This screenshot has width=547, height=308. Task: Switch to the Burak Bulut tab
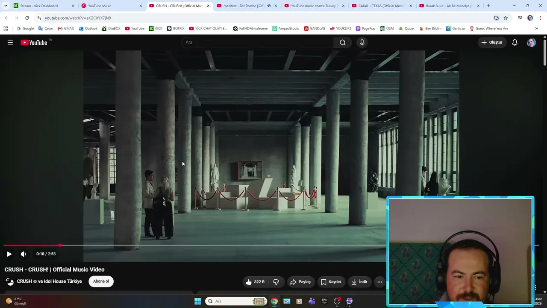coord(449,6)
